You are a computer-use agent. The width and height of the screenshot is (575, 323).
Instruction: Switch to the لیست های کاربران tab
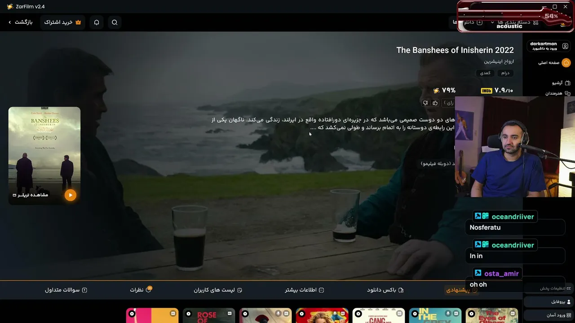[x=218, y=290]
